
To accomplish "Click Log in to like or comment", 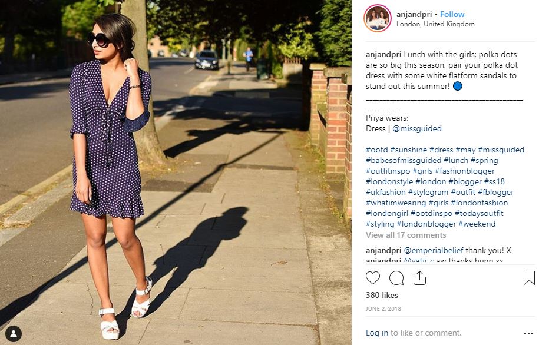I will (x=377, y=333).
